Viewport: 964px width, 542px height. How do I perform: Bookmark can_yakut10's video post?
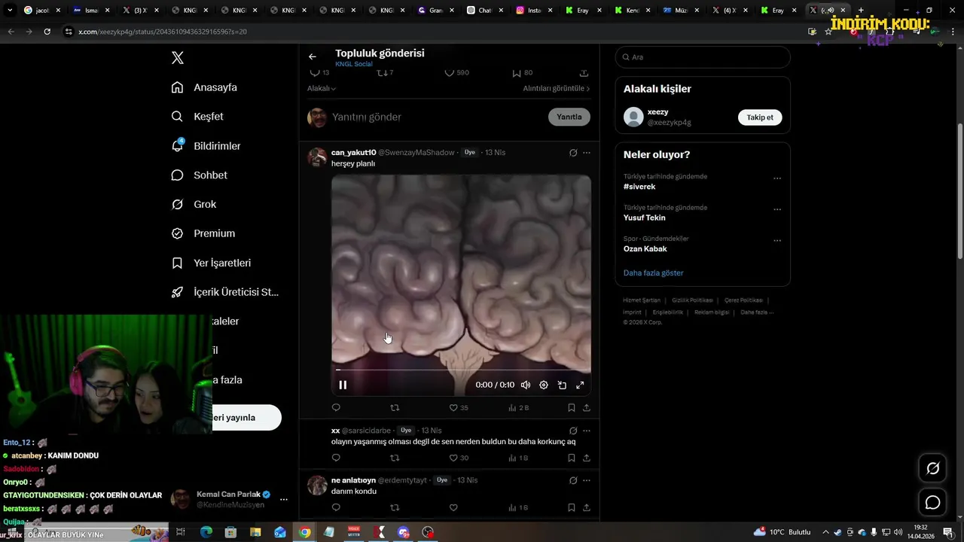click(x=571, y=407)
